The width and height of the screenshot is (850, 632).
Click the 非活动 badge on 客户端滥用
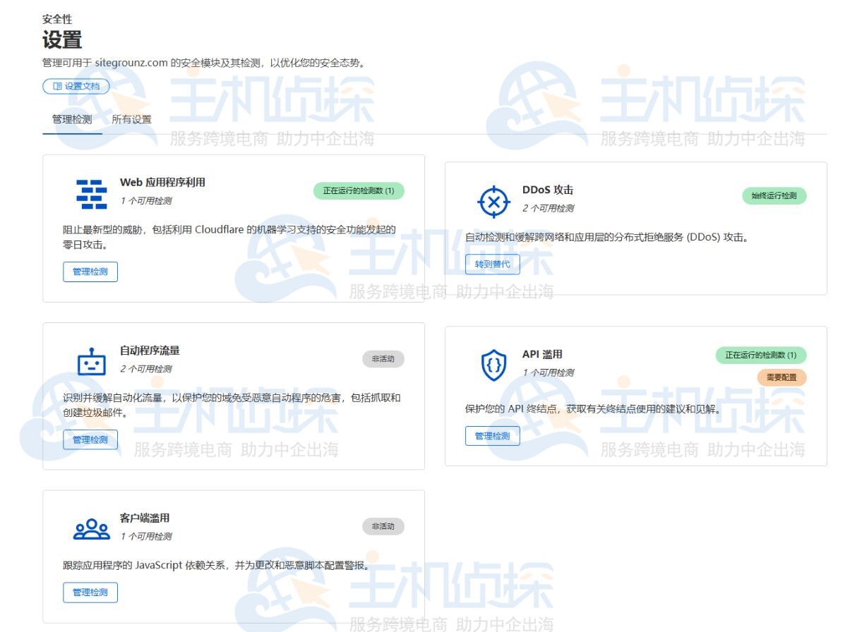tap(383, 526)
